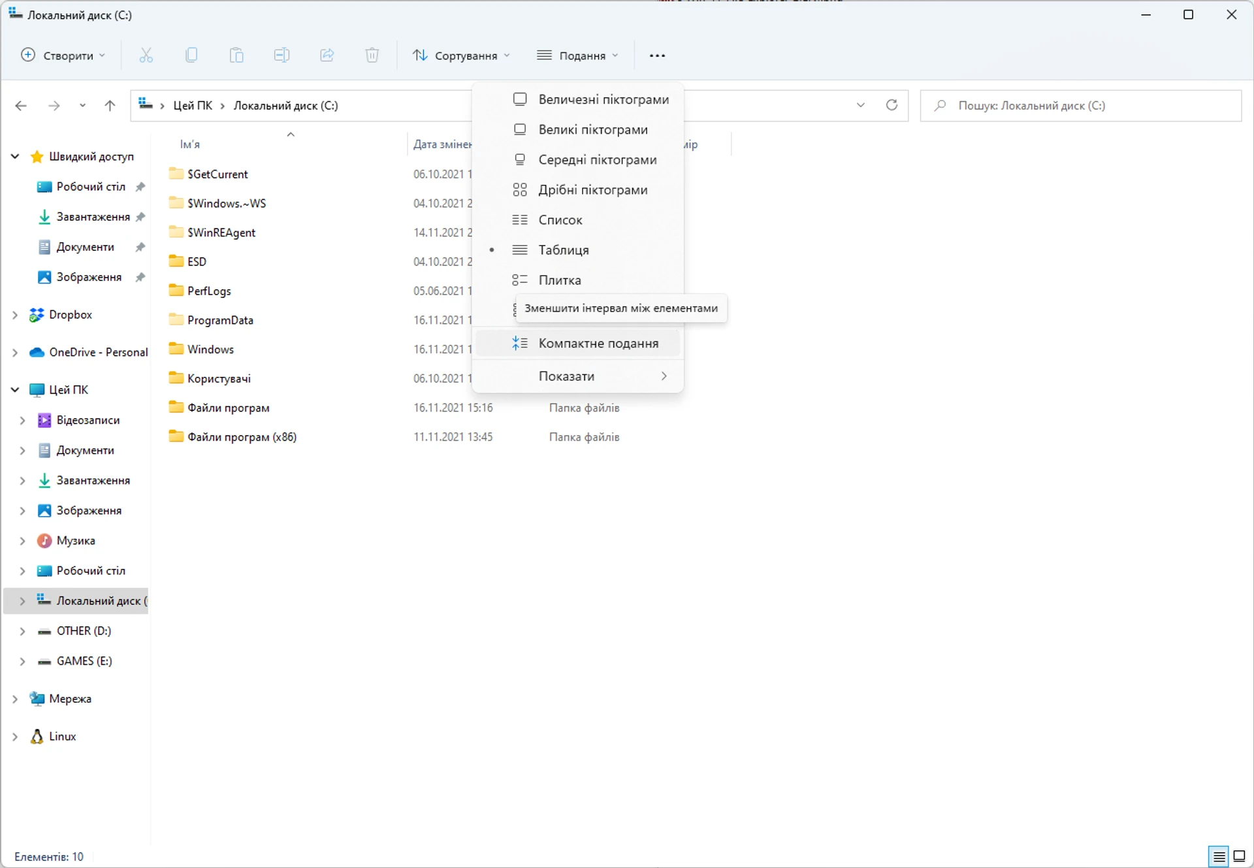The height and width of the screenshot is (868, 1254).
Task: Click the OTHER (D:) drive icon
Action: [44, 631]
